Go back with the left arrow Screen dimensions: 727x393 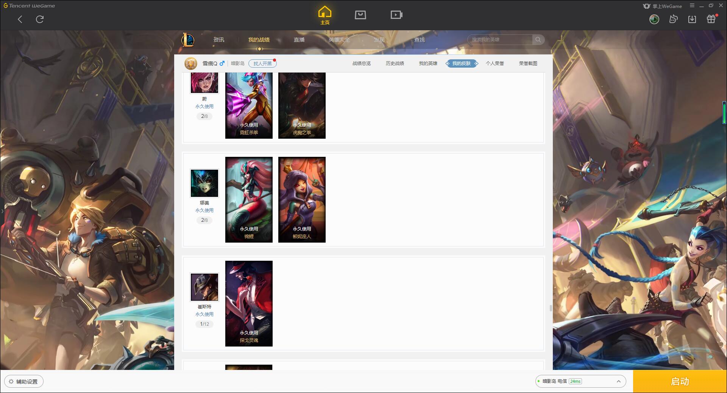(20, 19)
